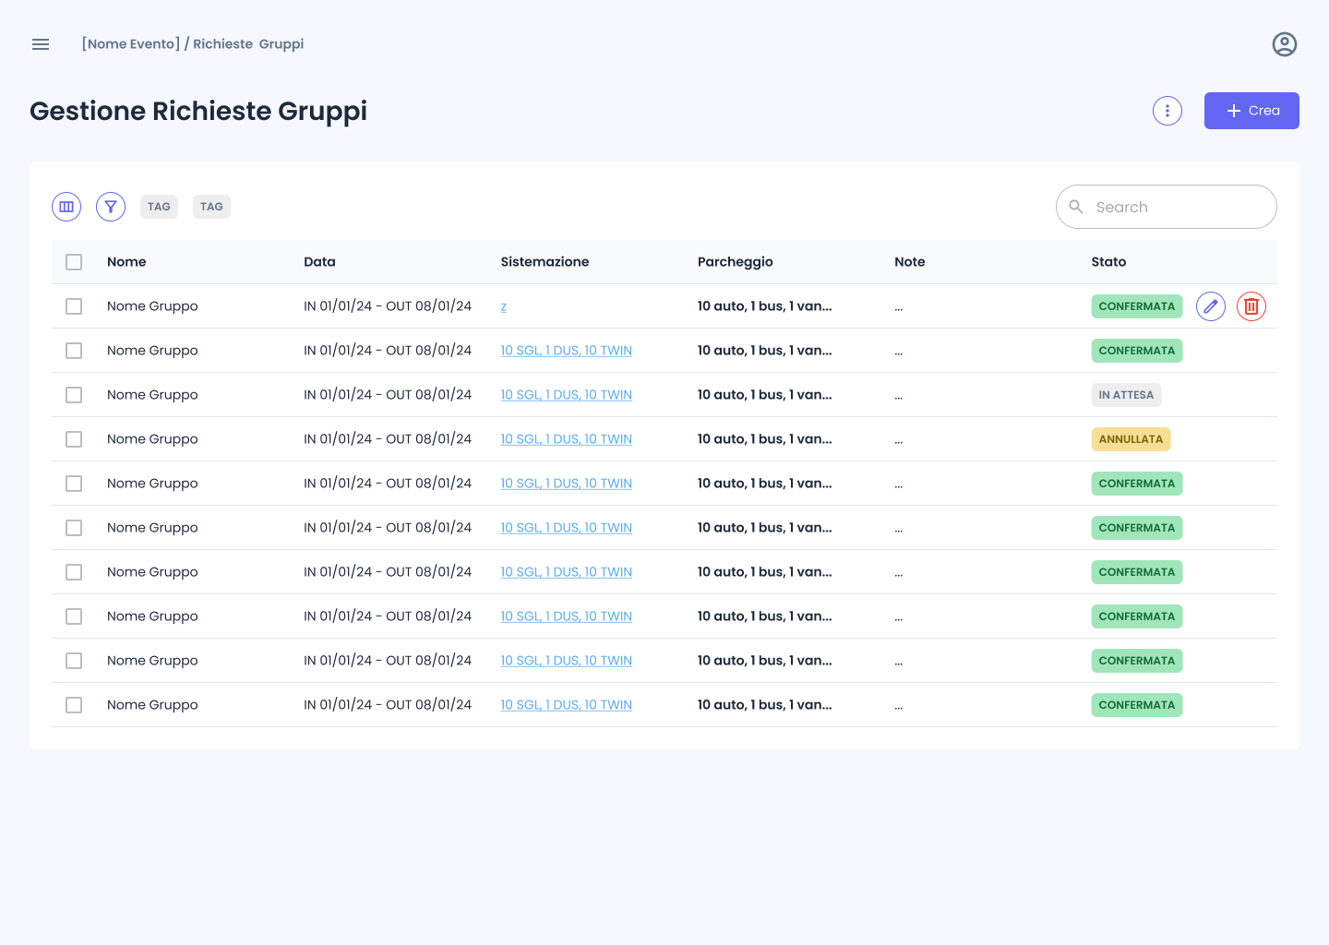Click the Crea button

coord(1251,111)
